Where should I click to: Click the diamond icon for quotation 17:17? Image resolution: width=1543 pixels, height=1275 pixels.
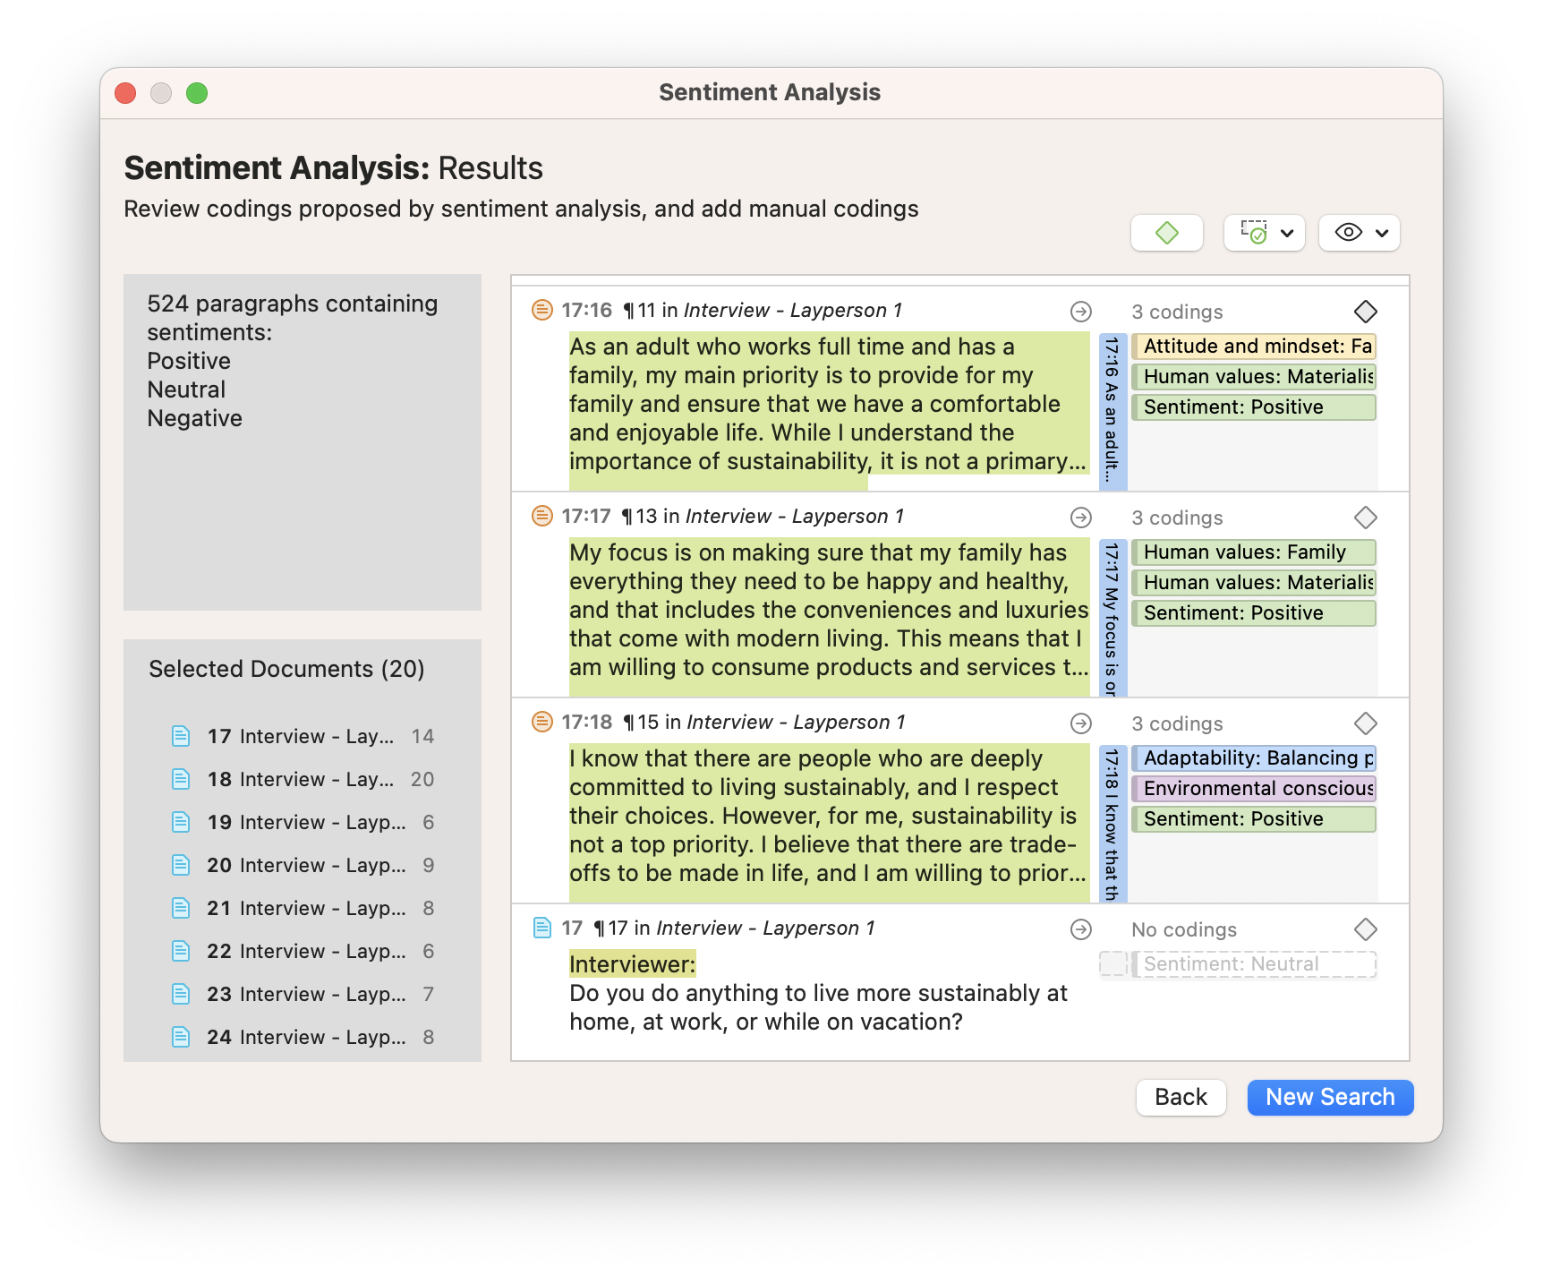pyautogui.click(x=1365, y=518)
